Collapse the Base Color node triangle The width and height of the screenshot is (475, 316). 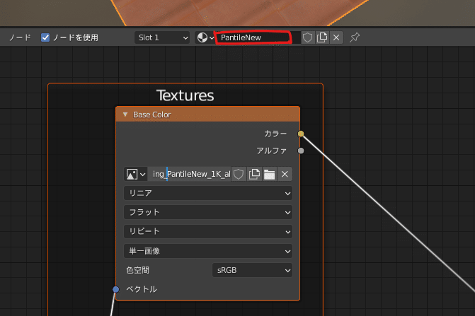pyautogui.click(x=125, y=115)
